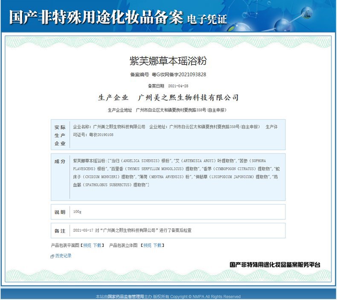The width and height of the screenshot is (337, 300).
Task: Click the 成分 section label
Action: click(60, 161)
